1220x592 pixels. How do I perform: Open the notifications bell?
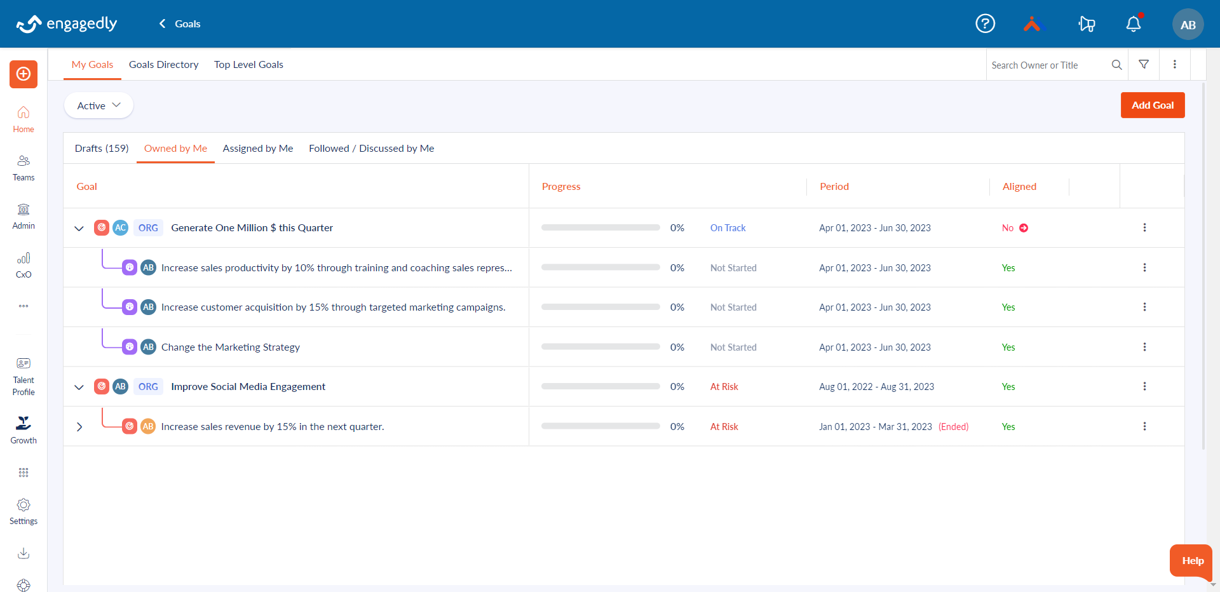1134,24
